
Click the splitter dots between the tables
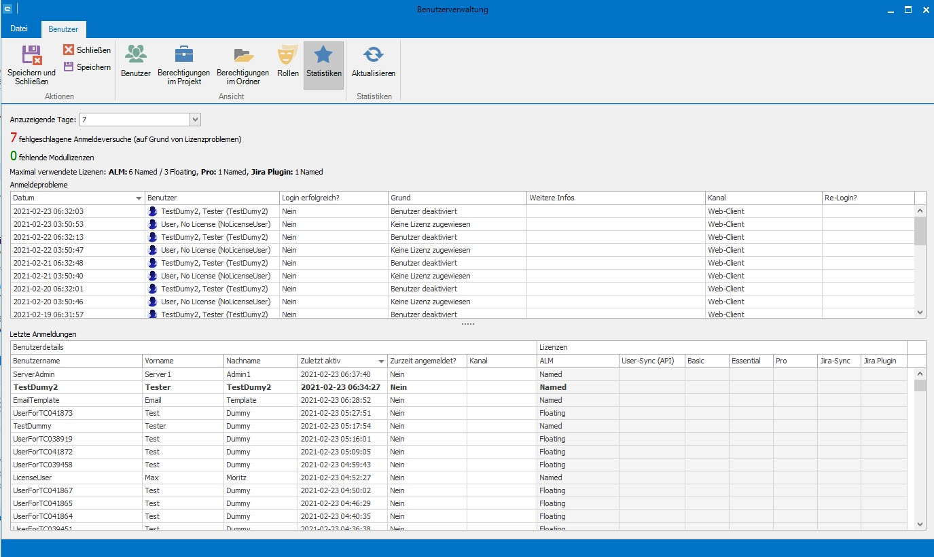tap(467, 324)
